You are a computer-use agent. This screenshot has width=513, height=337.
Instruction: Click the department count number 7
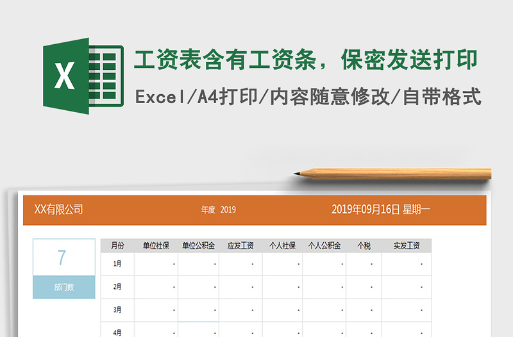62,258
